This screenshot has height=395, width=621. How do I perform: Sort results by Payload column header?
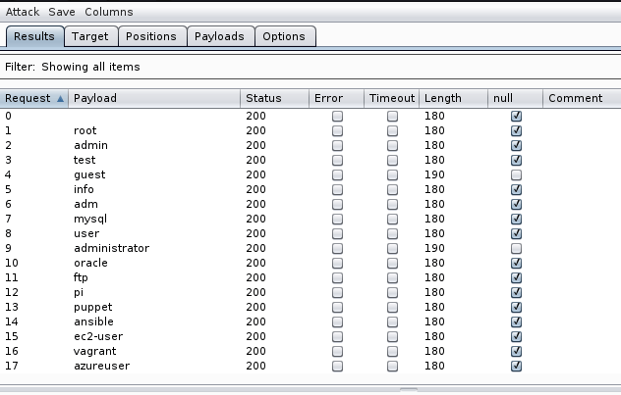[94, 98]
